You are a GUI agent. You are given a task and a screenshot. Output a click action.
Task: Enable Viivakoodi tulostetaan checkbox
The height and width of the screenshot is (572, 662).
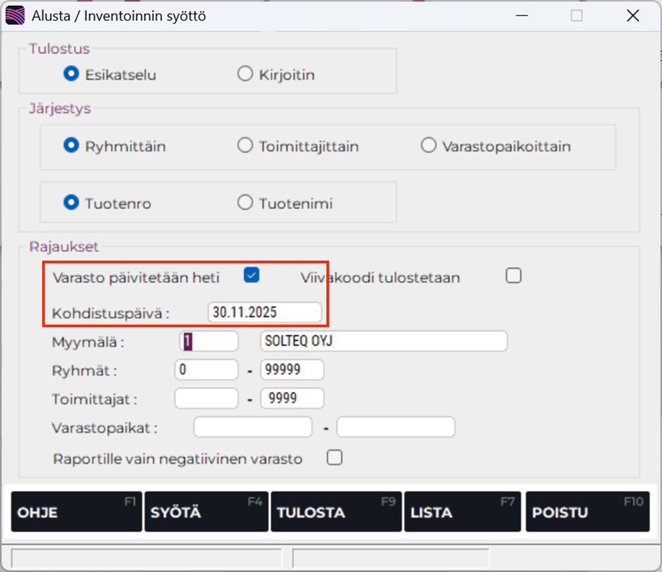514,276
